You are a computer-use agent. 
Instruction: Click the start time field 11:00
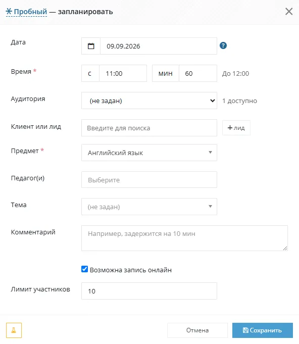pyautogui.click(x=123, y=73)
